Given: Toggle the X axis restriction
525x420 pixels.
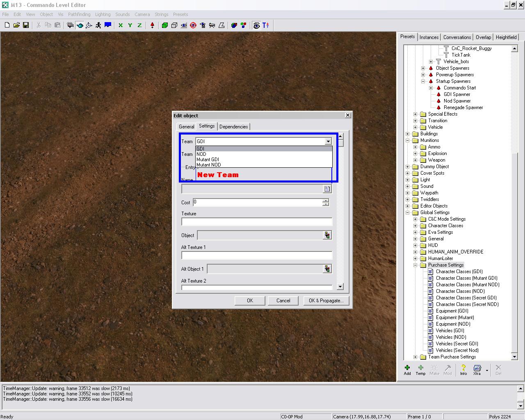Looking at the screenshot, I should [121, 25].
